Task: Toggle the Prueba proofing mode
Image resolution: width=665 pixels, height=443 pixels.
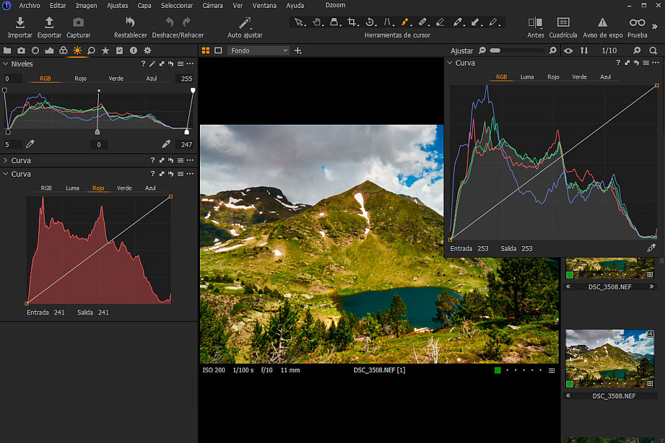Action: click(x=636, y=22)
